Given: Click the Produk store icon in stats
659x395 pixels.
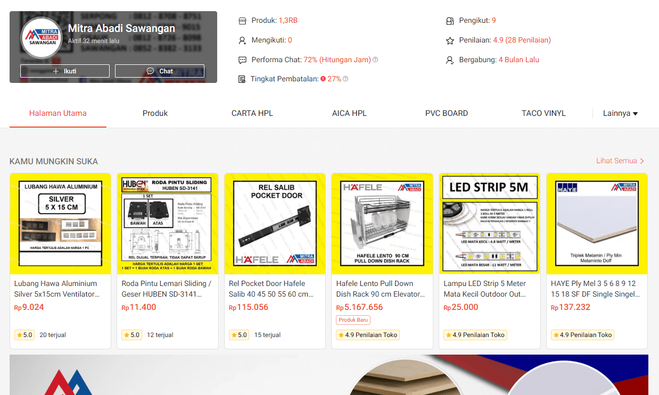Looking at the screenshot, I should [x=242, y=21].
